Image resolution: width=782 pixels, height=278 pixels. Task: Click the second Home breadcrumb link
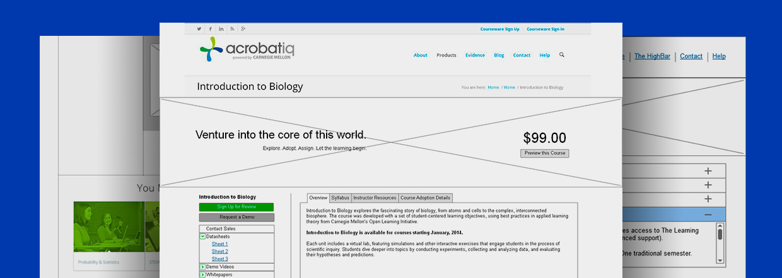(x=510, y=87)
